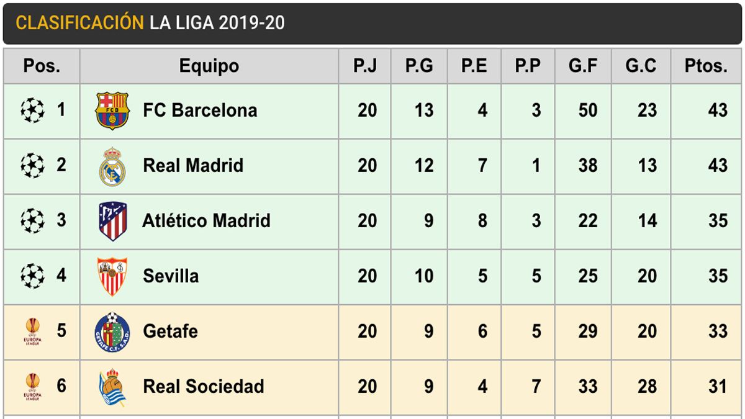This screenshot has height=419, width=745.
Task: Click the Real Madrid club crest
Action: tap(112, 166)
